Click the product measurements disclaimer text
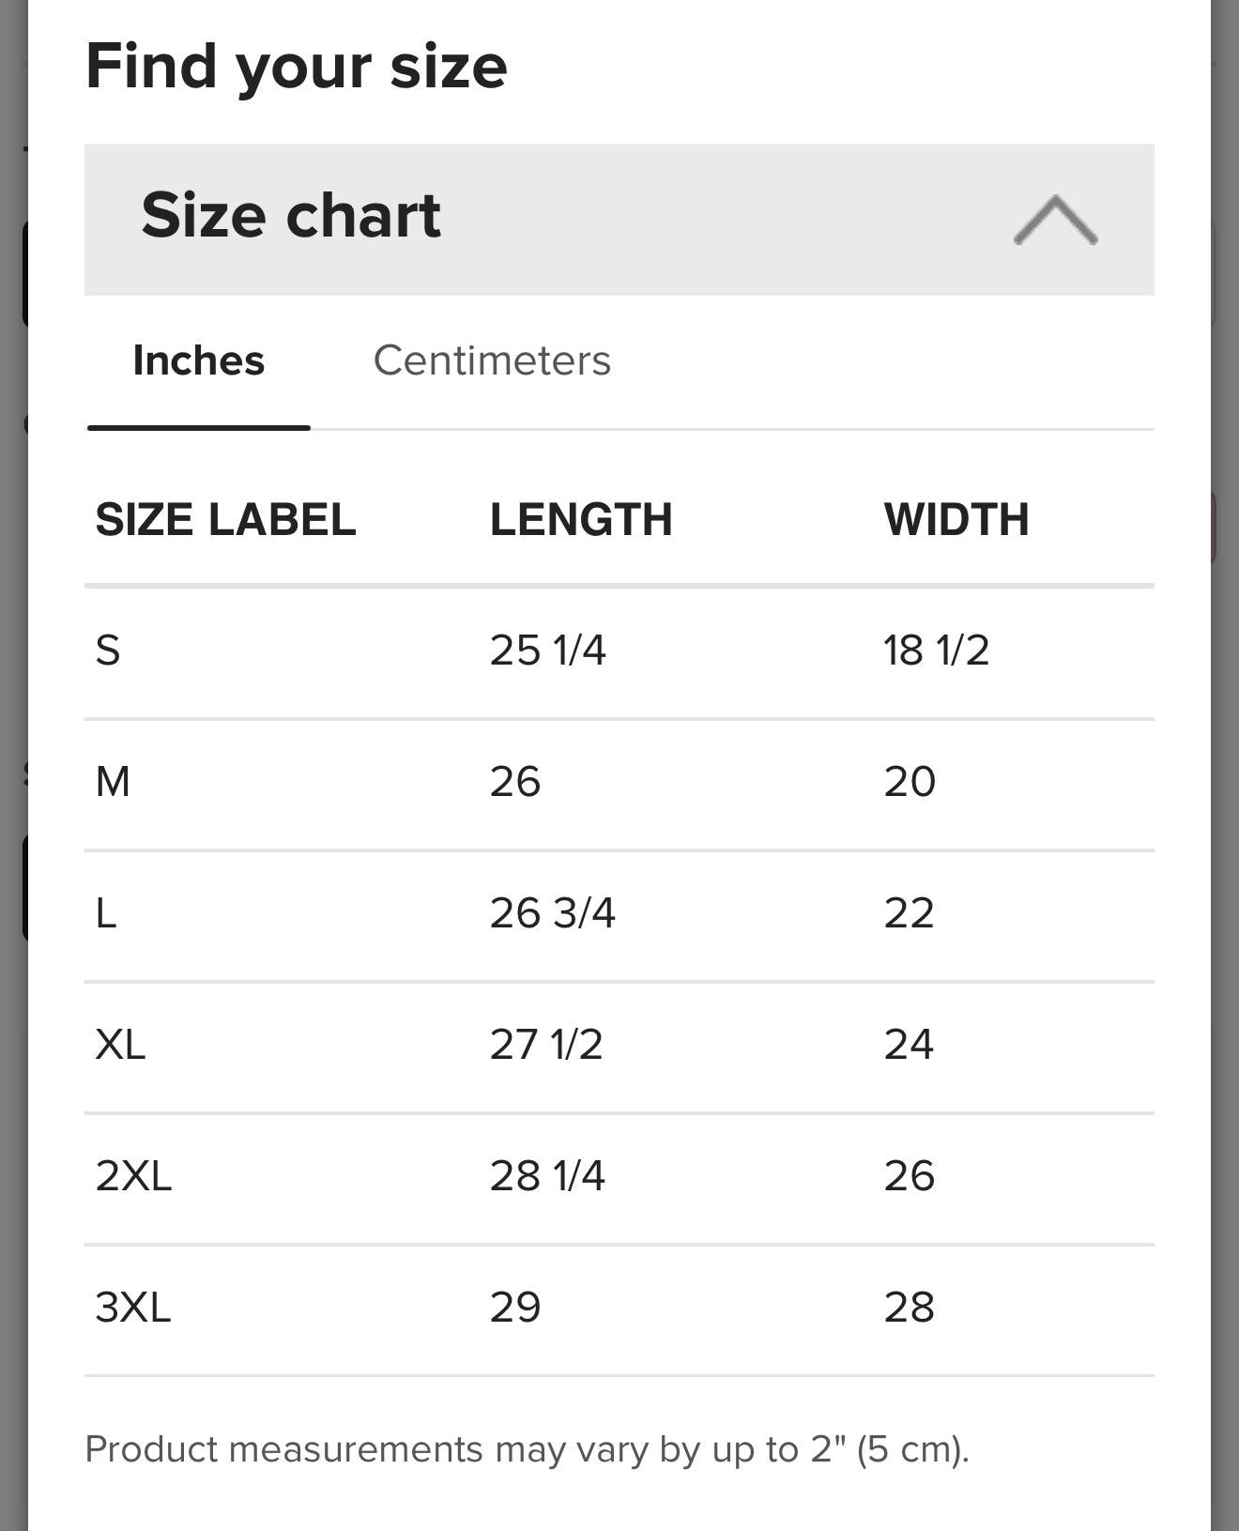This screenshot has width=1239, height=1531. click(x=527, y=1449)
